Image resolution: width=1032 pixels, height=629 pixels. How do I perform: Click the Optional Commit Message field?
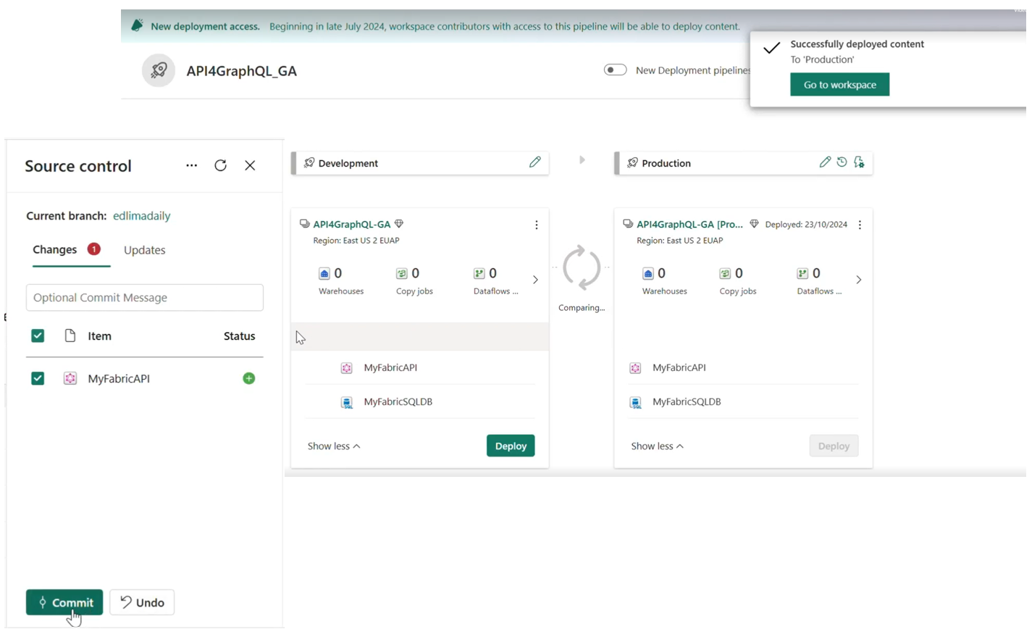tap(144, 297)
